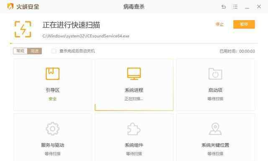Click the 等待扫描 status under 启动项

(x=215, y=99)
